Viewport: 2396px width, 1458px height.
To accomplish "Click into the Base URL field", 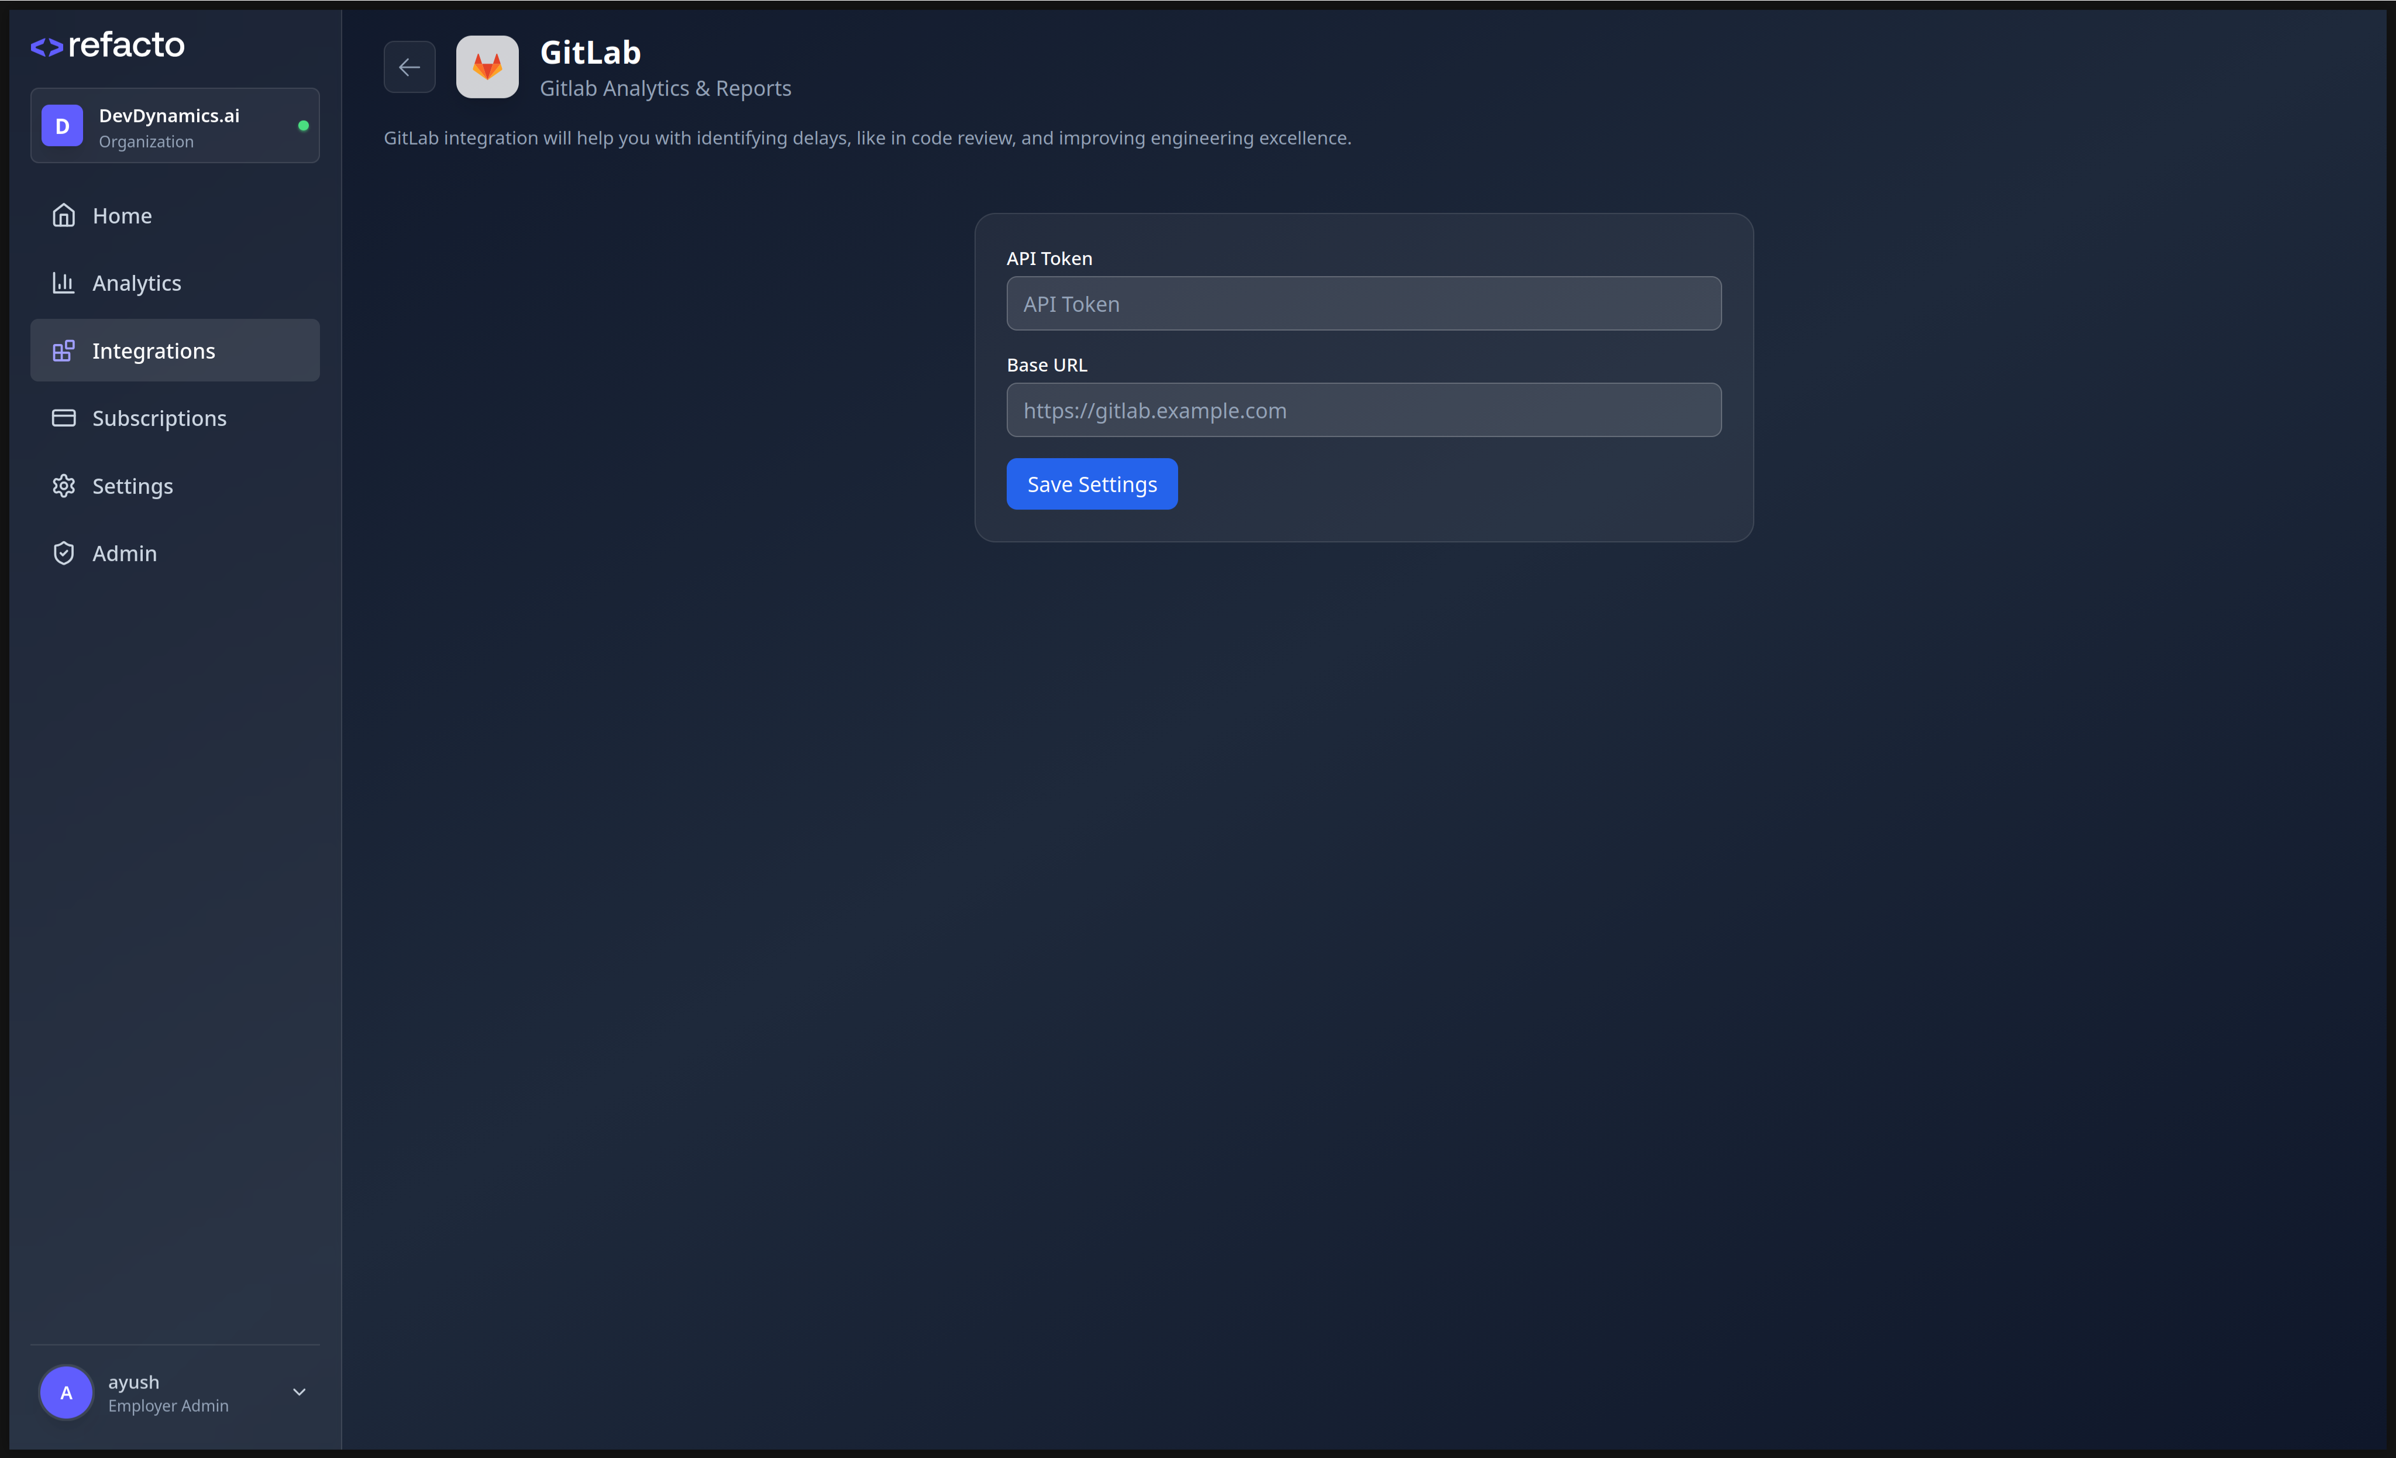I will pyautogui.click(x=1364, y=410).
